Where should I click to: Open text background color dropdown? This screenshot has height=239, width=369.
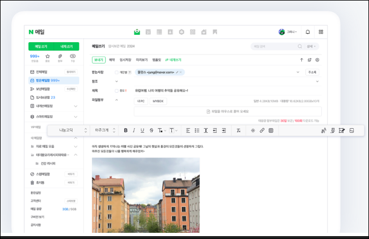tap(176, 130)
